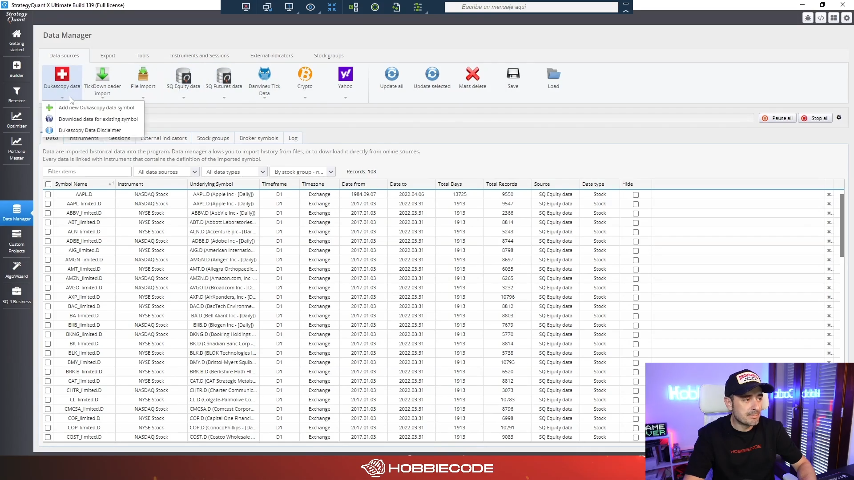Expand Crypto dropdown arrow
Screen dimensions: 854x480
click(x=305, y=98)
